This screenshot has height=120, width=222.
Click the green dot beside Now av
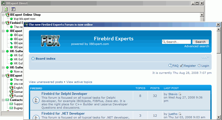pos(11,72)
